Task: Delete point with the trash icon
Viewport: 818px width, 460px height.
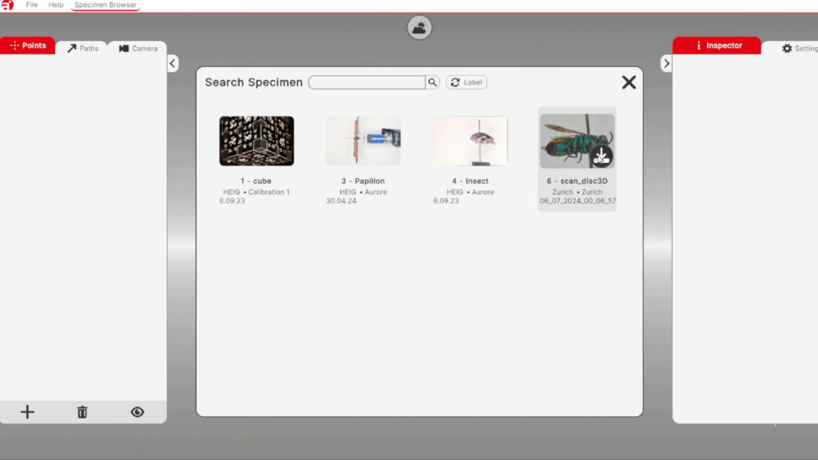Action: pos(82,412)
